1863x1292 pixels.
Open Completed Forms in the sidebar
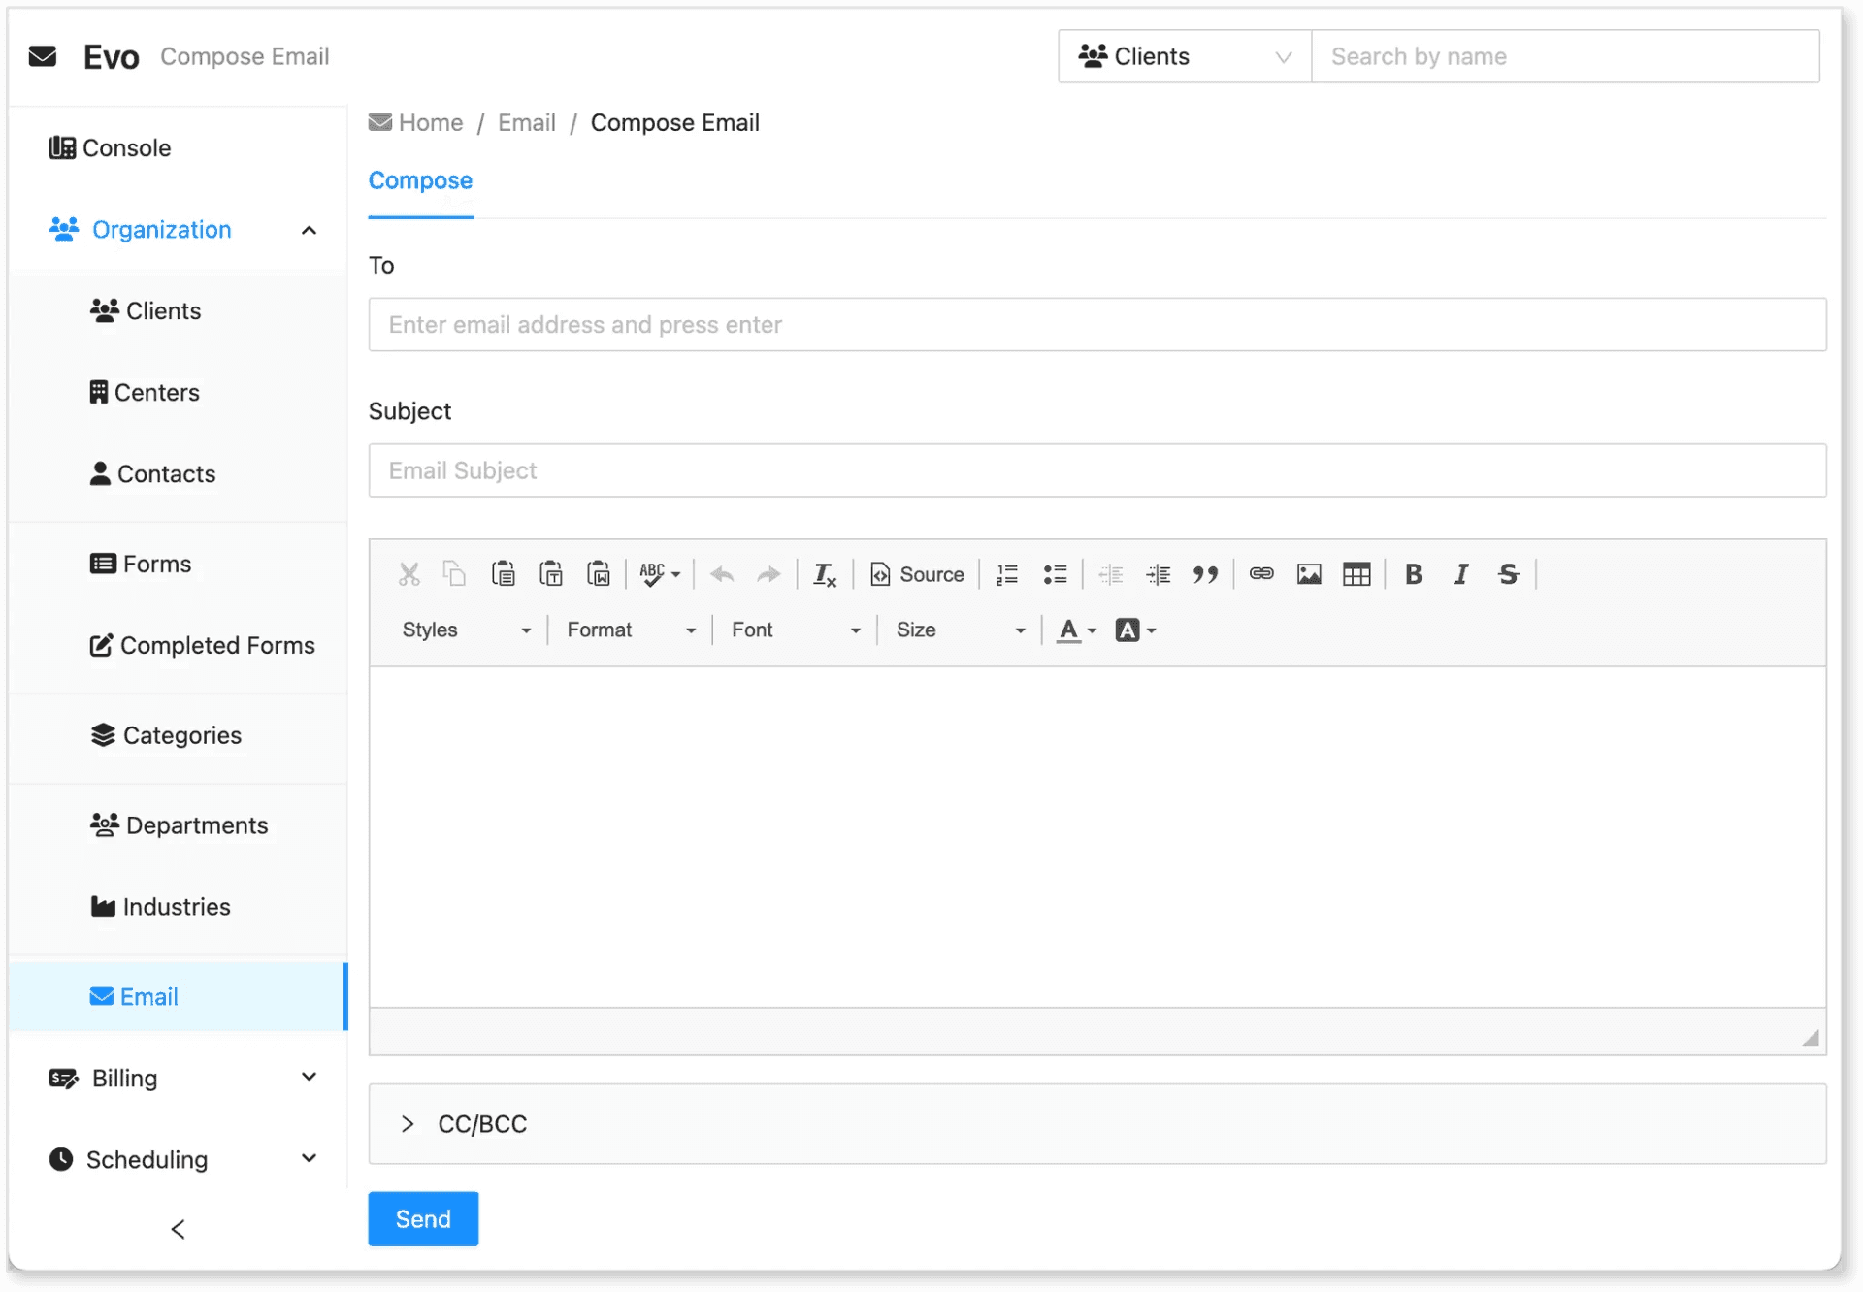coord(202,645)
